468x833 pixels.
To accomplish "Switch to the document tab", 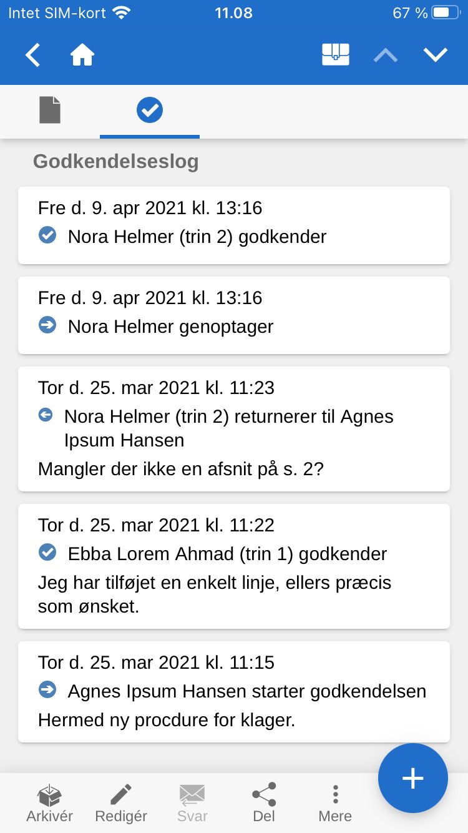I will coord(50,111).
